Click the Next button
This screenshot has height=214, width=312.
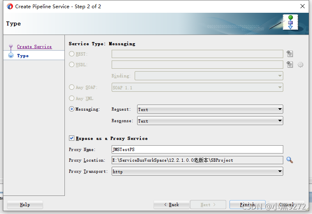pyautogui.click(x=208, y=205)
